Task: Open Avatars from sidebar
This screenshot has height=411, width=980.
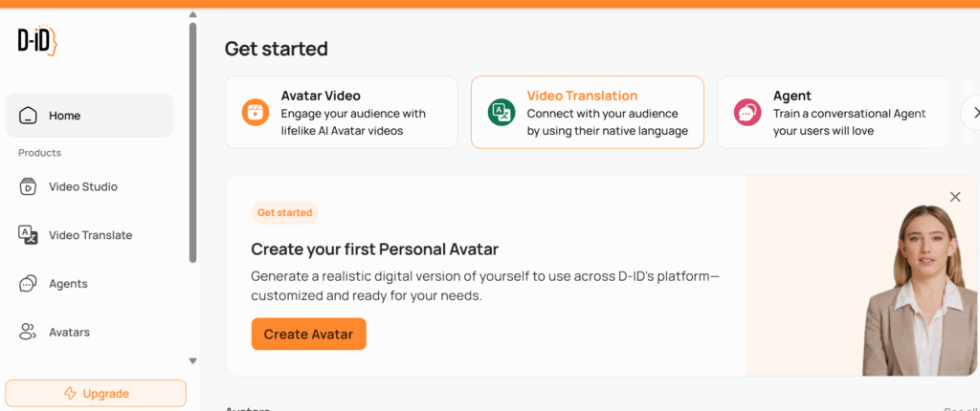Action: click(x=89, y=332)
